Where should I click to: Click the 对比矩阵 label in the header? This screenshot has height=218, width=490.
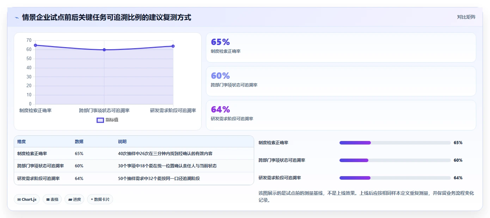point(466,17)
